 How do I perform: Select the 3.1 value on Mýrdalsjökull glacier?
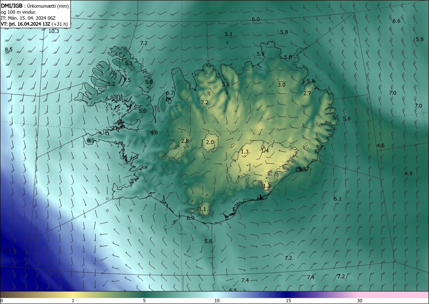[202, 209]
